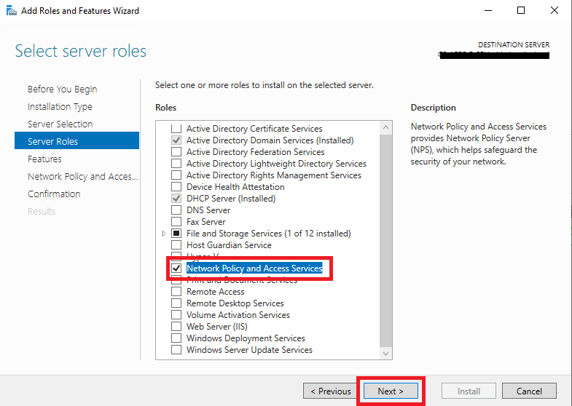Enable the Web Server (IIS) checkbox
Image resolution: width=572 pixels, height=406 pixels.
(176, 327)
